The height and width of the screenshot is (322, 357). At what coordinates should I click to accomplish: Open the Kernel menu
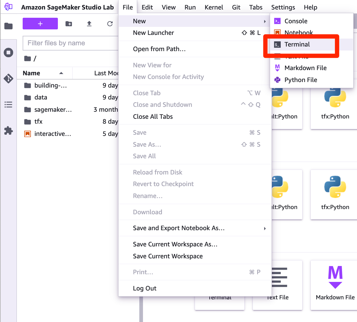[214, 7]
